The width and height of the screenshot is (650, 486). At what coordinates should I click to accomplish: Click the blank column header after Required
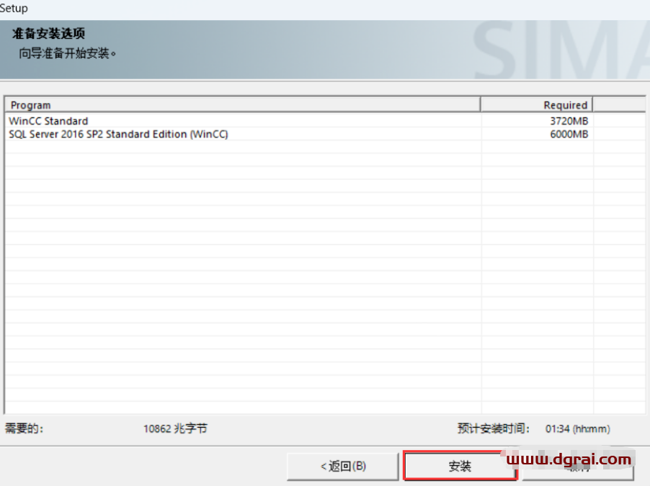point(618,105)
